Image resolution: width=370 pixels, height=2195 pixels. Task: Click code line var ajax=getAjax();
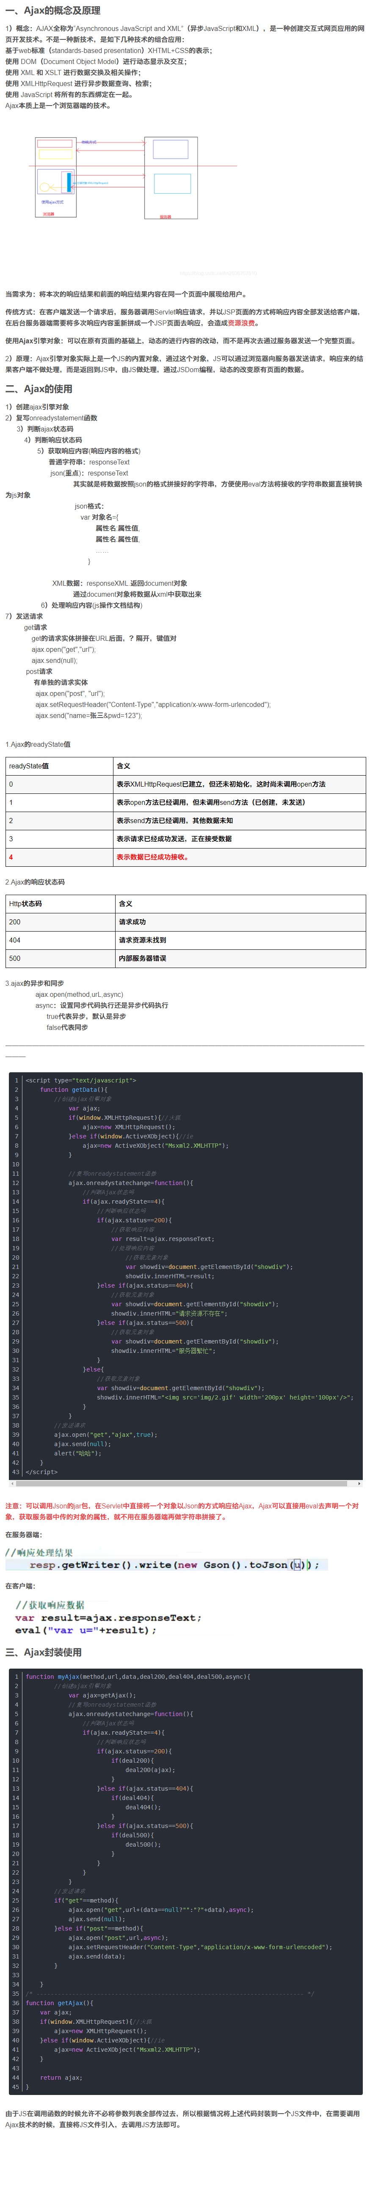point(102,1696)
